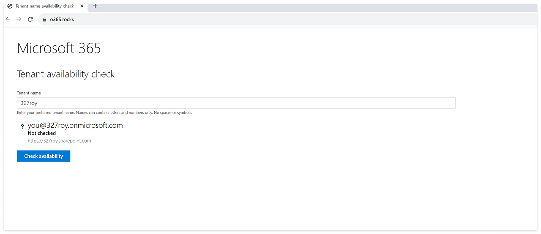Viewport: 541px width, 234px height.
Task: Reload the page with refresh icon
Action: (30, 19)
